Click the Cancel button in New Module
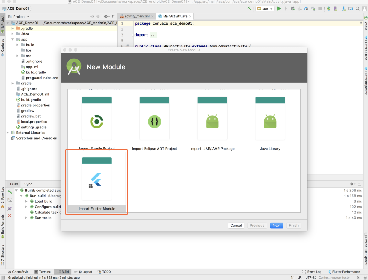Screen dimensions: 368x280 [x=236, y=226]
